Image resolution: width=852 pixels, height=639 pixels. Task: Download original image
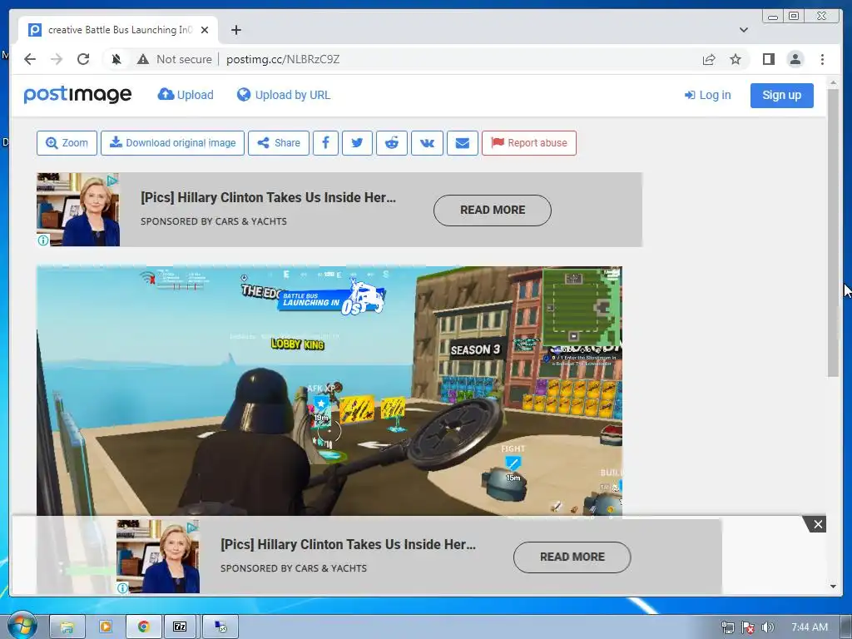click(x=172, y=143)
